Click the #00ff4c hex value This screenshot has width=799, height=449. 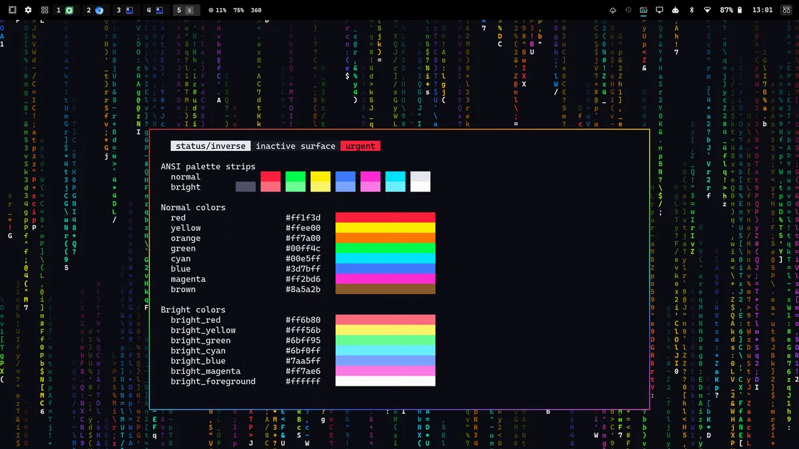click(303, 249)
